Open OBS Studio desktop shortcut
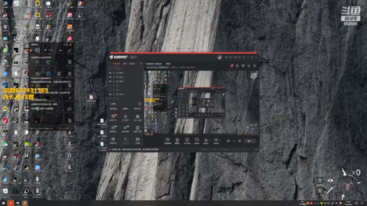The width and height of the screenshot is (367, 206). tap(81, 16)
